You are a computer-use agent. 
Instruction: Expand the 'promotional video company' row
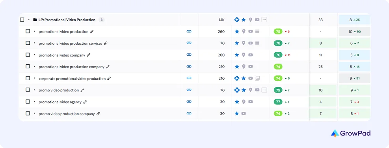(x=34, y=55)
